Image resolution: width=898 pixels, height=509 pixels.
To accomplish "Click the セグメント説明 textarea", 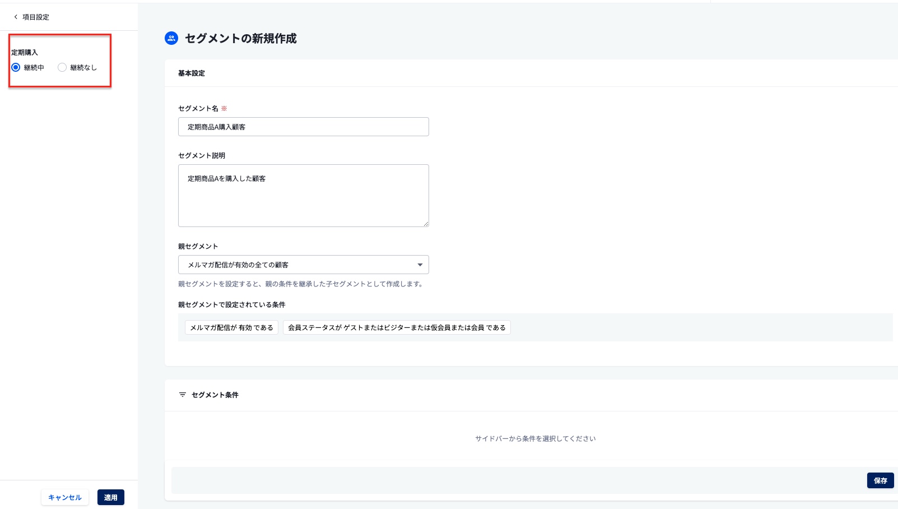I will (303, 195).
